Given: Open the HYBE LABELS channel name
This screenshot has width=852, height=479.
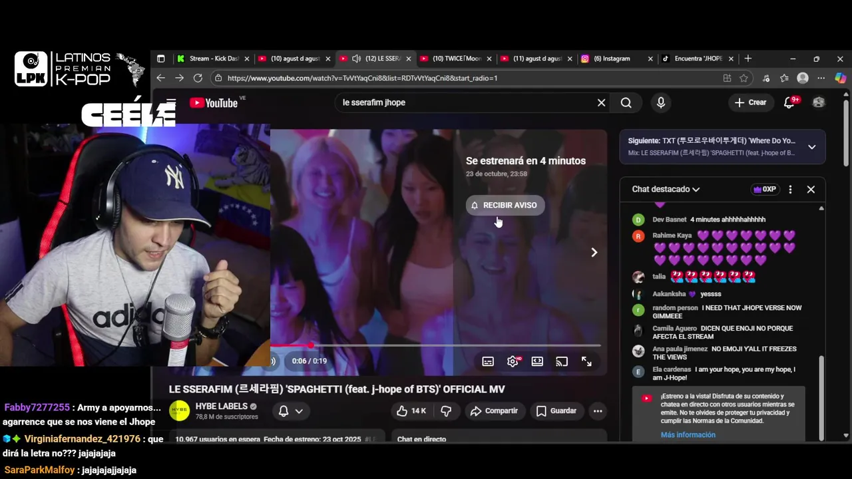Looking at the screenshot, I should 222,406.
